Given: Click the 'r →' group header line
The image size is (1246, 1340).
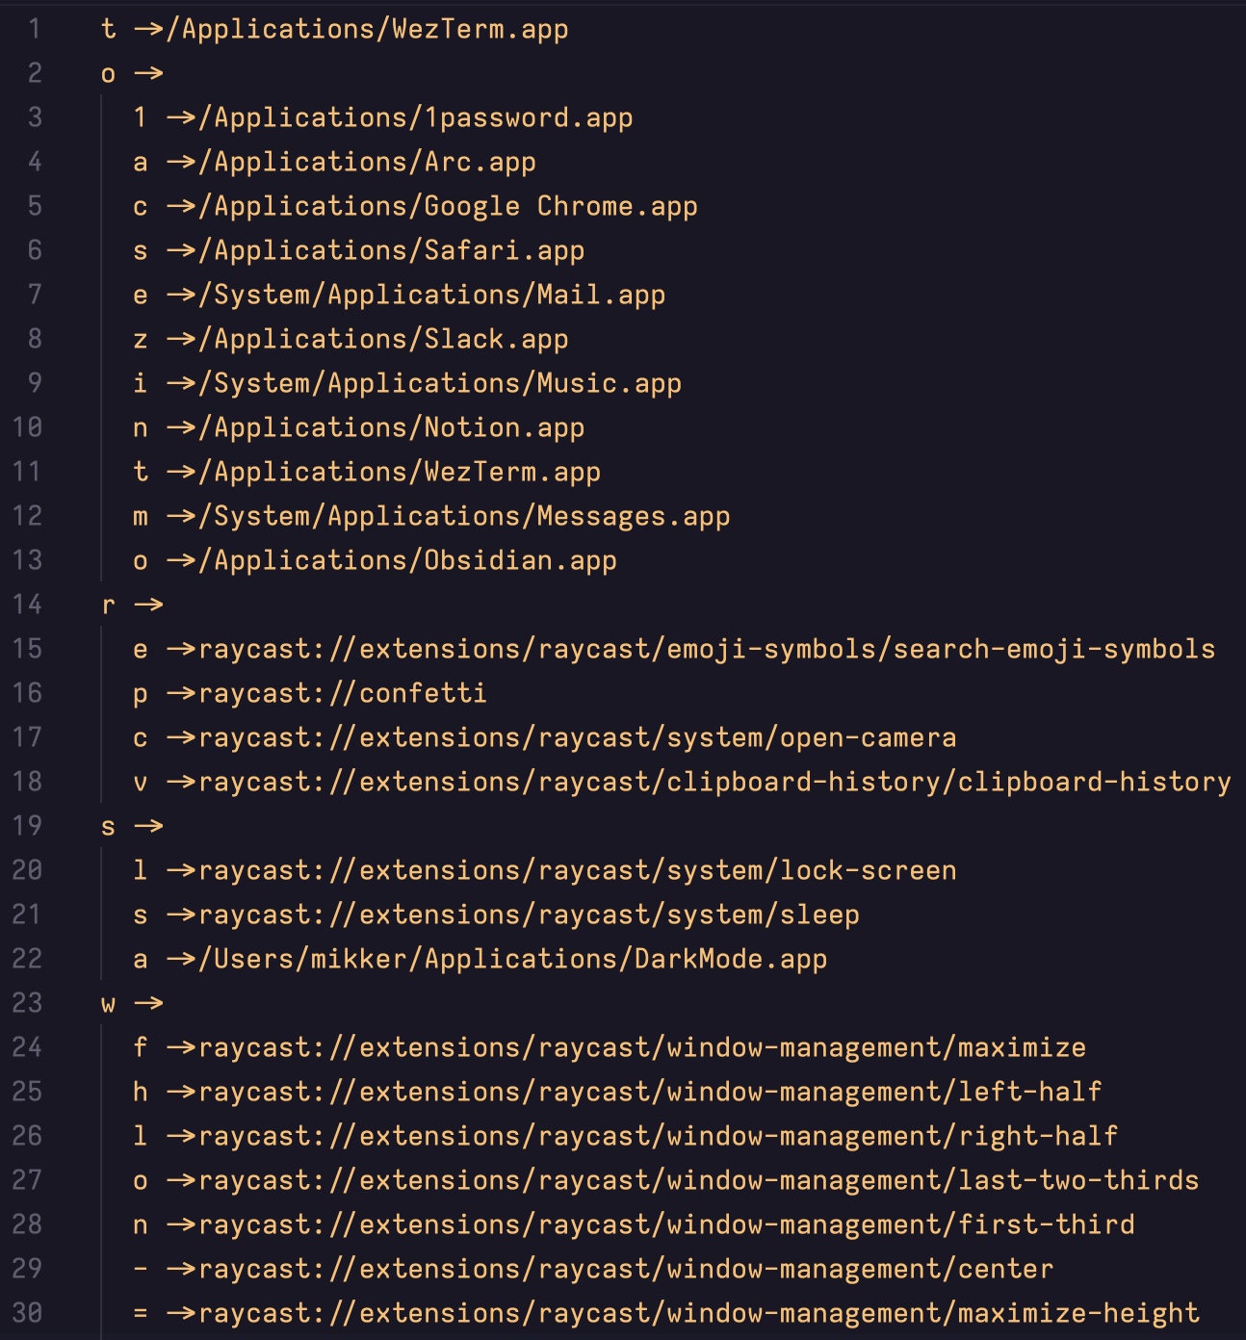Looking at the screenshot, I should pyautogui.click(x=131, y=605).
